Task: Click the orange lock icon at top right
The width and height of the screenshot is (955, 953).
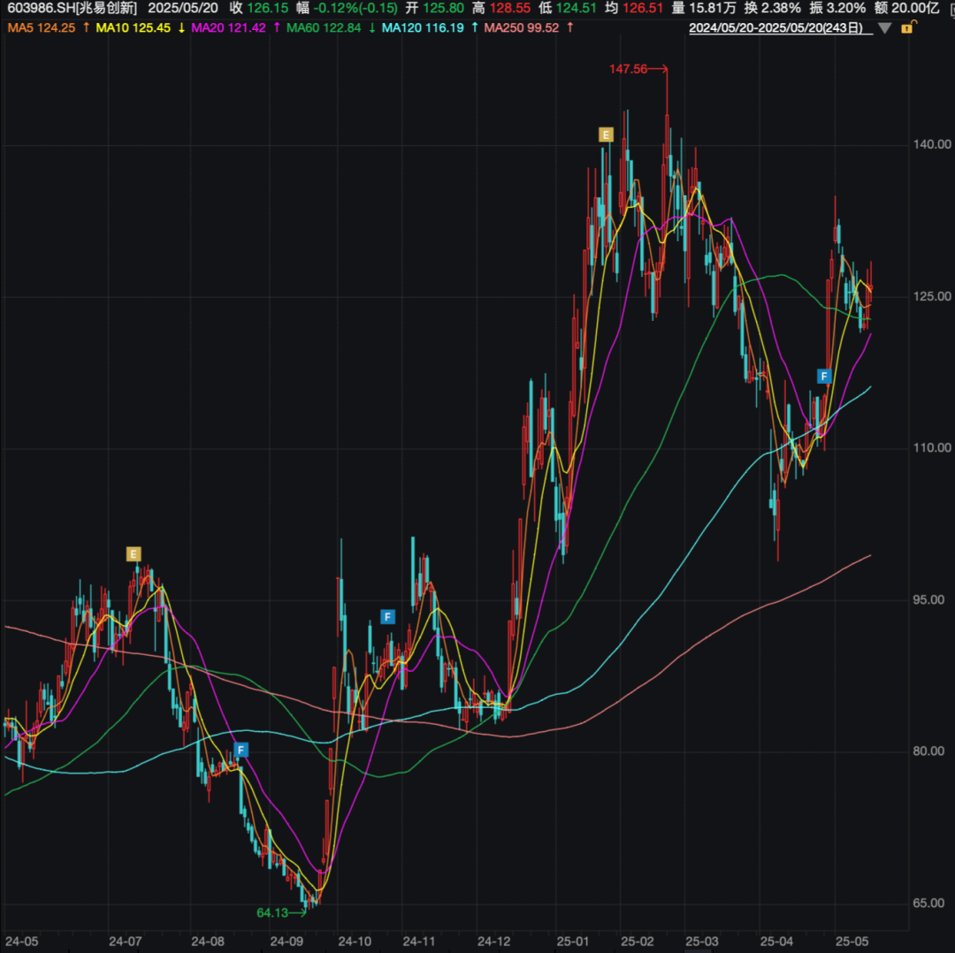Action: (906, 28)
